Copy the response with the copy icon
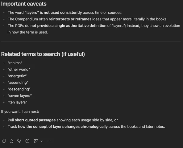This screenshot has height=148, width=183. click(4, 141)
